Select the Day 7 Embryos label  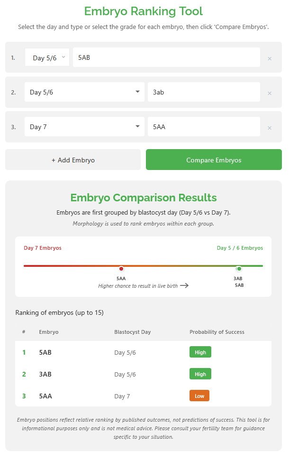(x=43, y=248)
